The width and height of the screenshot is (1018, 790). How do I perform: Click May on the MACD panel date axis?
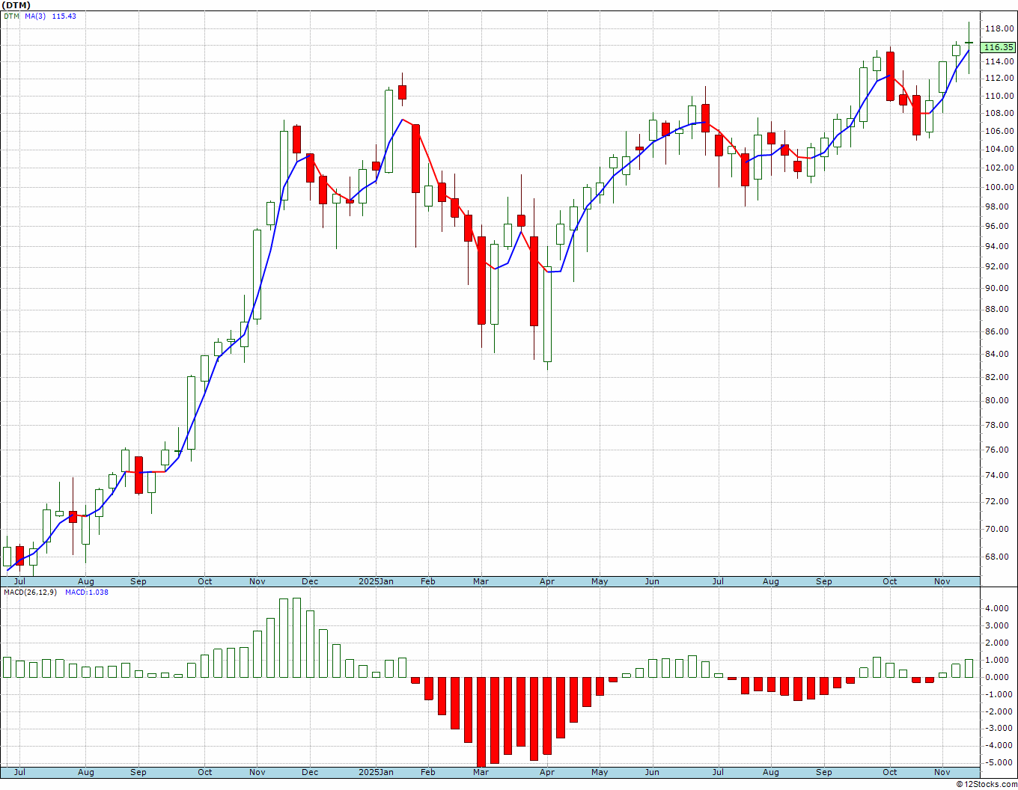coord(600,772)
